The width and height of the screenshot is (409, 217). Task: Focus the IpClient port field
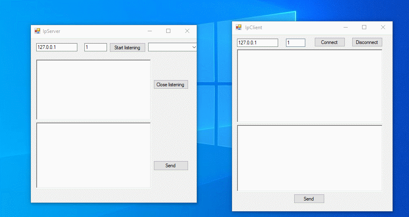coord(295,43)
